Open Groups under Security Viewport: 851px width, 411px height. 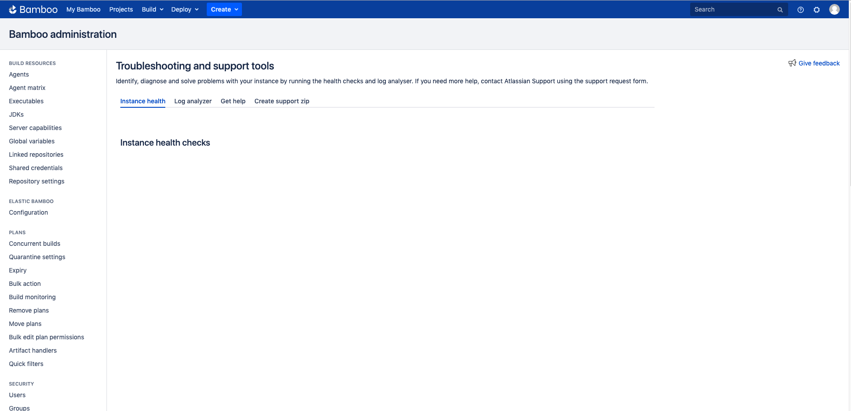(x=19, y=408)
